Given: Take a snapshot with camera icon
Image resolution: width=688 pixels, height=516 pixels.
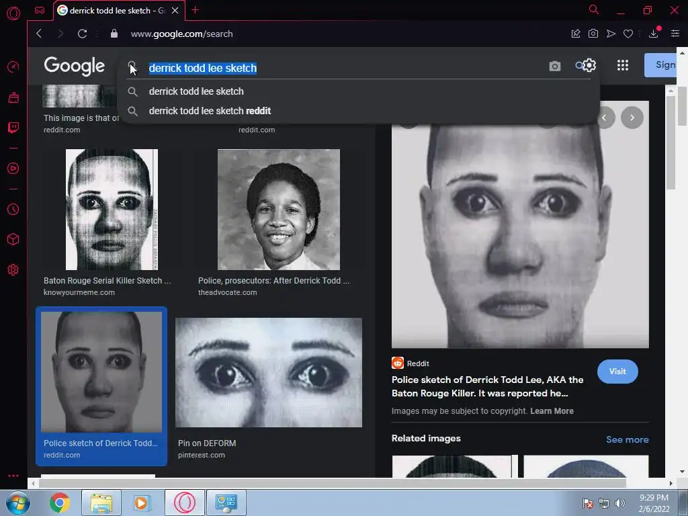Looking at the screenshot, I should (593, 34).
